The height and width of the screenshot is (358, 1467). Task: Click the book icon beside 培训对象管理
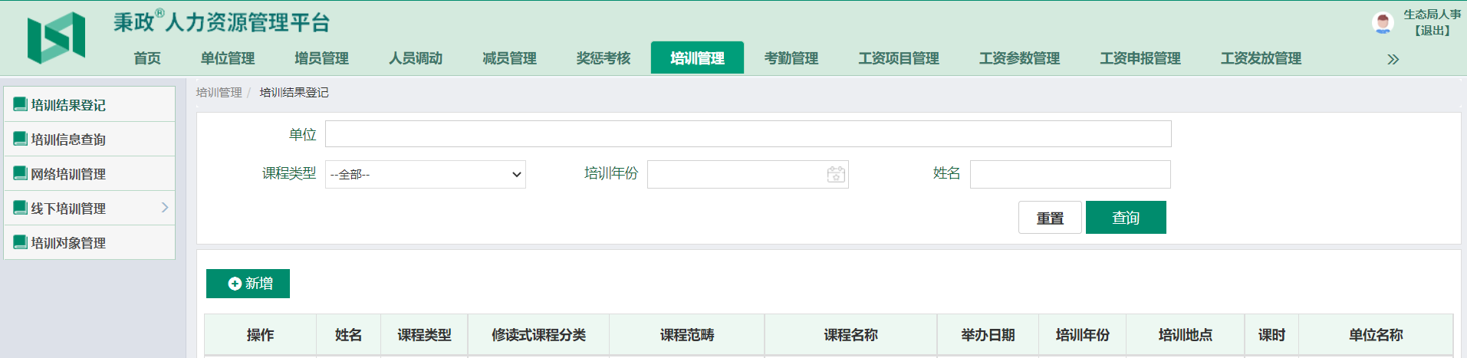(21, 242)
